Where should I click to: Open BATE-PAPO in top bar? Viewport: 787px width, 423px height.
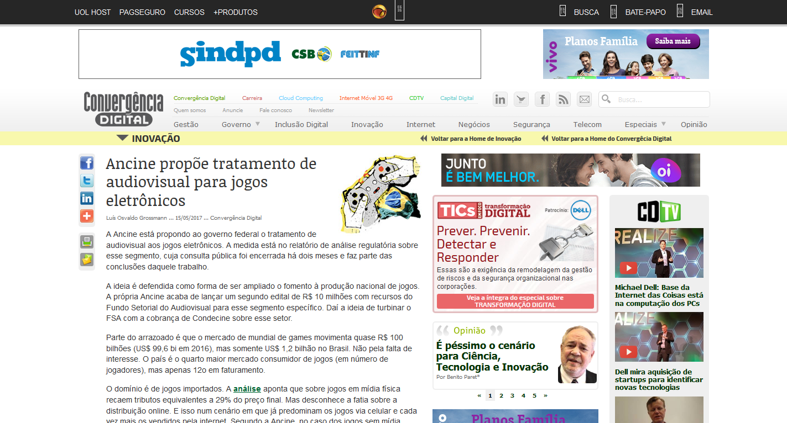click(645, 12)
